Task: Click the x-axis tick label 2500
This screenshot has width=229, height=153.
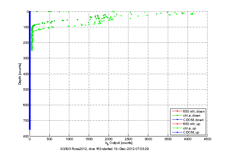Action: coord(128,139)
